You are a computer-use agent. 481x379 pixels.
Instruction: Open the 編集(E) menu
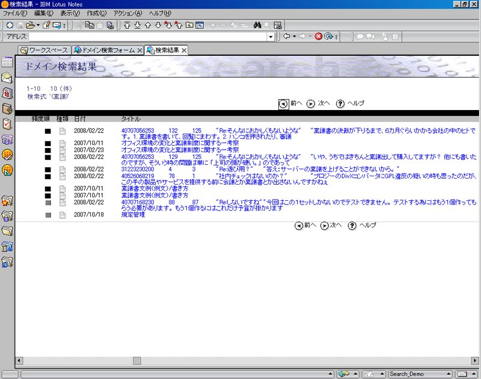point(43,13)
